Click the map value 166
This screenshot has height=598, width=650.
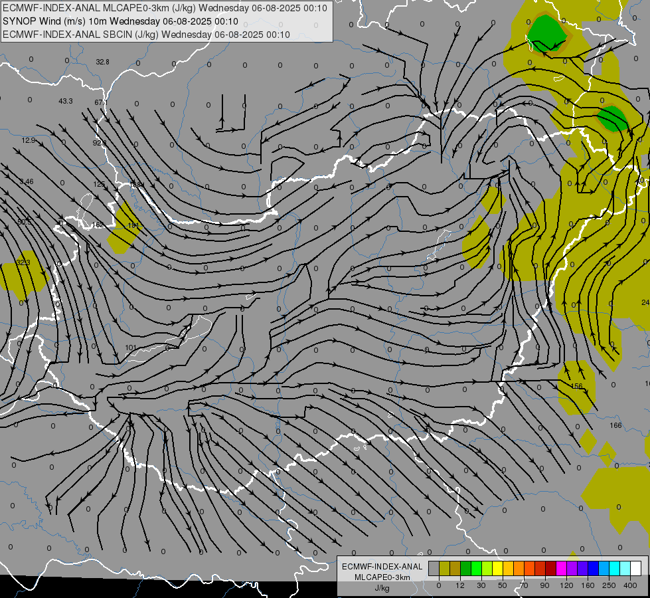click(615, 425)
